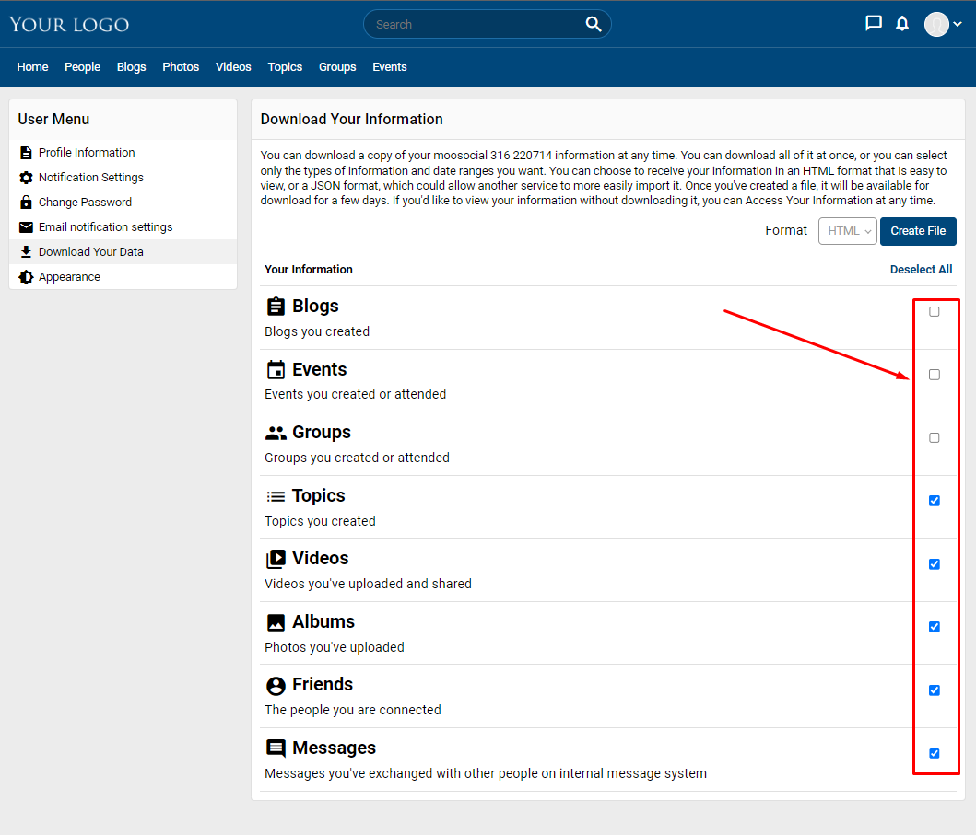976x835 pixels.
Task: Tick the Groups checkbox
Action: point(935,437)
